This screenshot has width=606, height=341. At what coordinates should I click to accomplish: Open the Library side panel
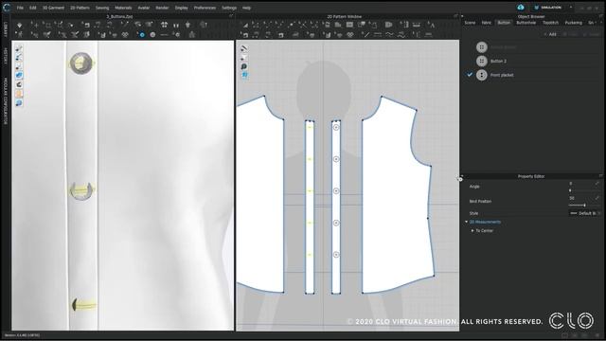coord(6,29)
